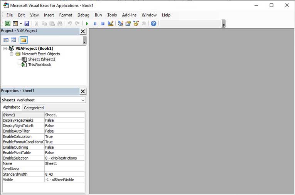Click the Break pause icon
Image resolution: width=295 pixels, height=195 pixels.
(x=95, y=24)
